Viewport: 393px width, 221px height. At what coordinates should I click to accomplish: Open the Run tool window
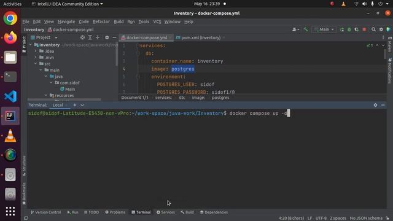(x=72, y=212)
